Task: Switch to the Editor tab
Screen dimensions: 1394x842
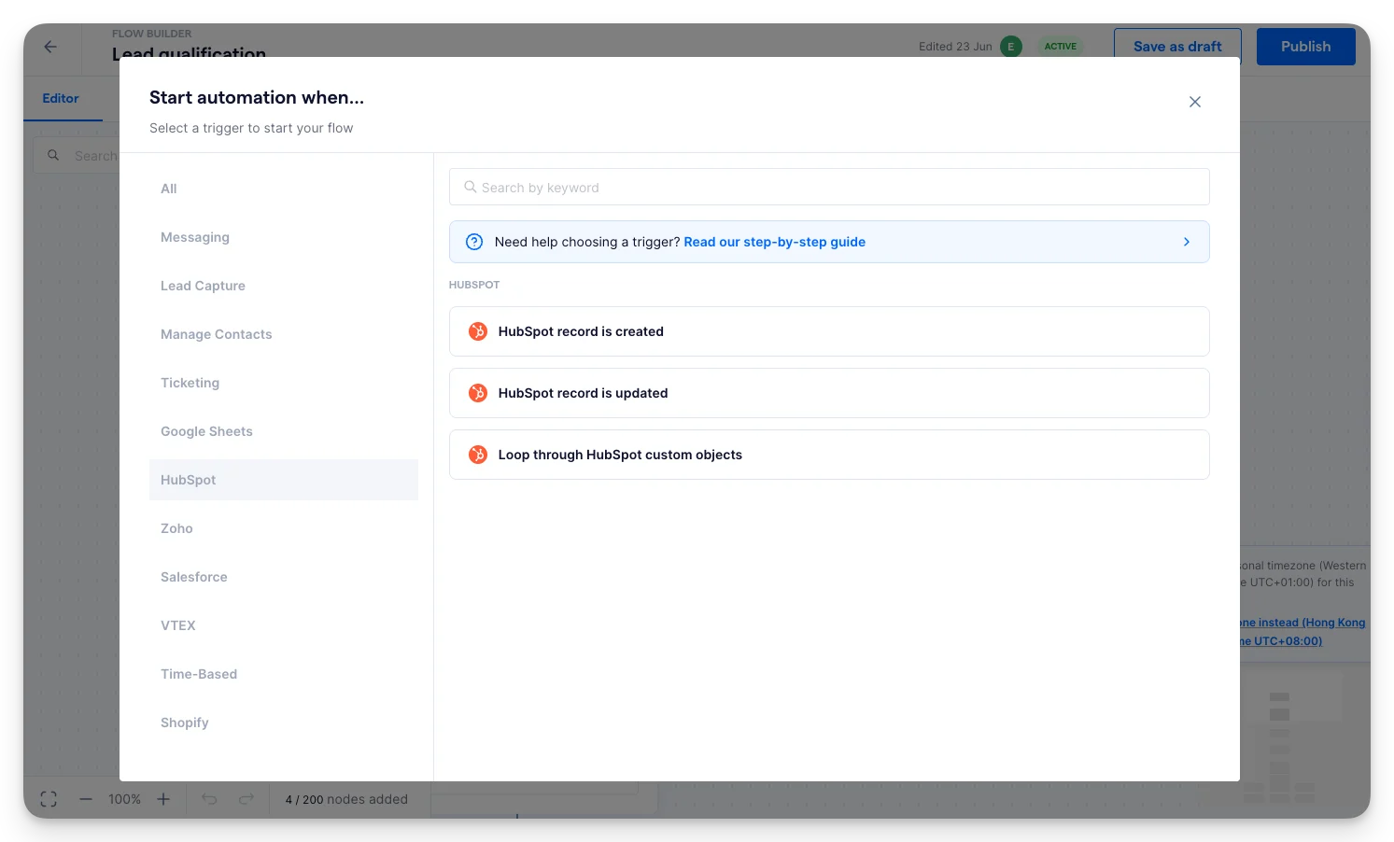Action: pos(61,98)
